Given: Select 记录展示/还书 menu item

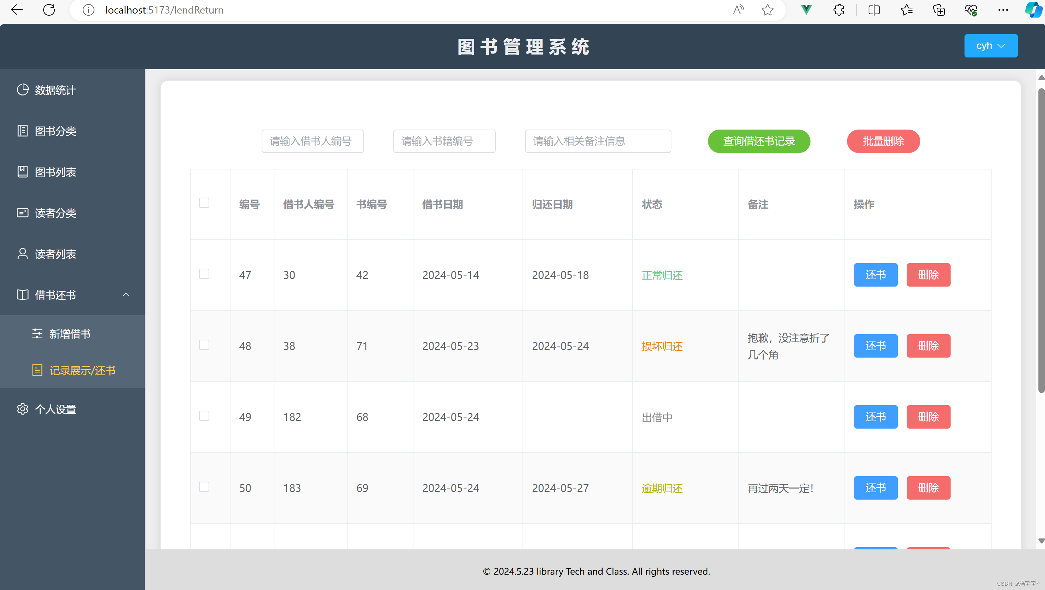Looking at the screenshot, I should pyautogui.click(x=82, y=370).
